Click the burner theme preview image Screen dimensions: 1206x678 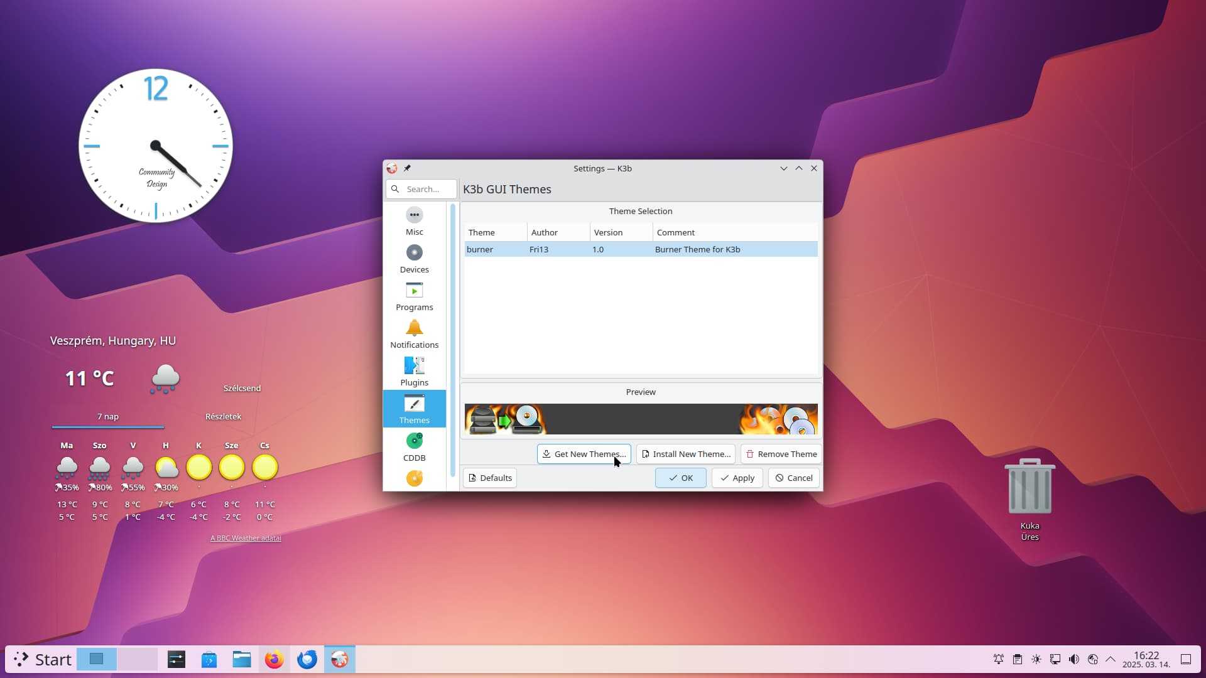641,419
